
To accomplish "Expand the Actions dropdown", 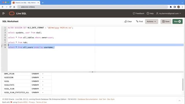I will point(151,21).
